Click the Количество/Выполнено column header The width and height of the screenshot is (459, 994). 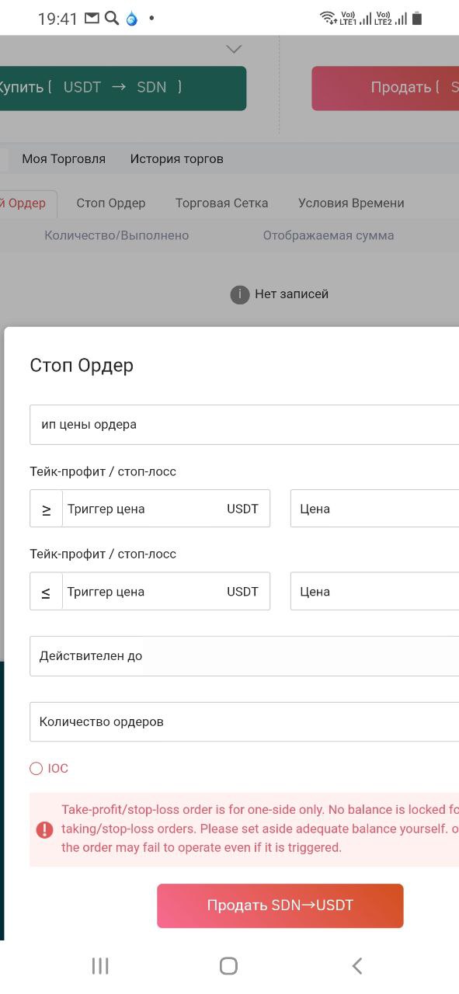[x=116, y=235]
